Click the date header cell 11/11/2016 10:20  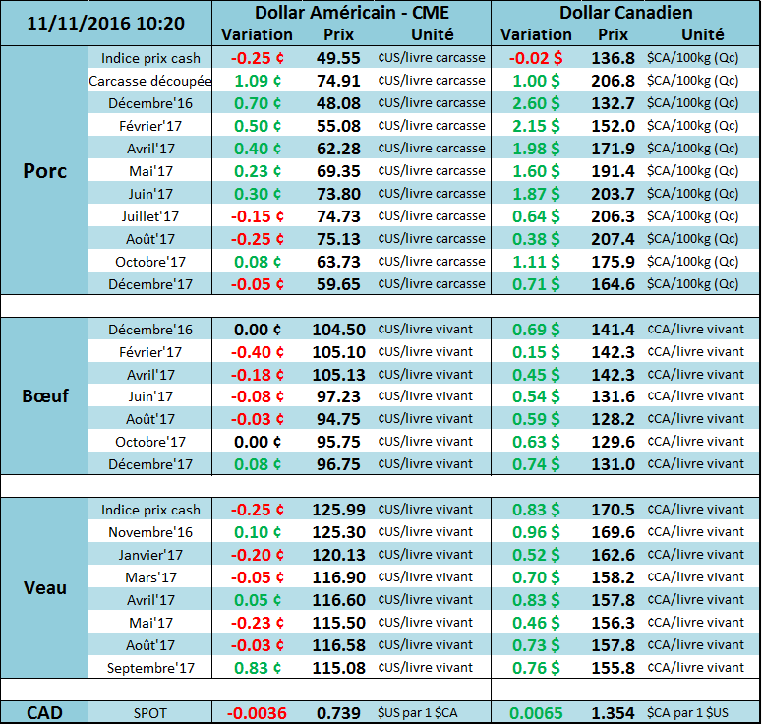tap(106, 23)
